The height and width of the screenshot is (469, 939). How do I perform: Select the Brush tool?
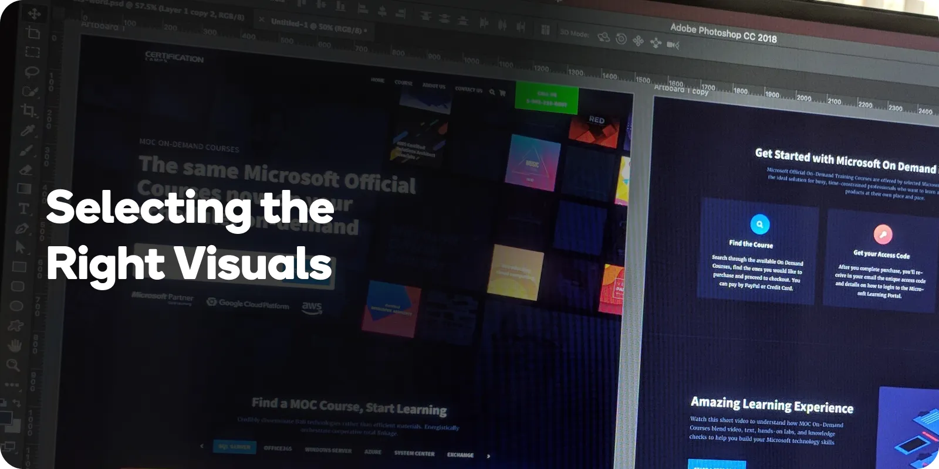point(26,150)
